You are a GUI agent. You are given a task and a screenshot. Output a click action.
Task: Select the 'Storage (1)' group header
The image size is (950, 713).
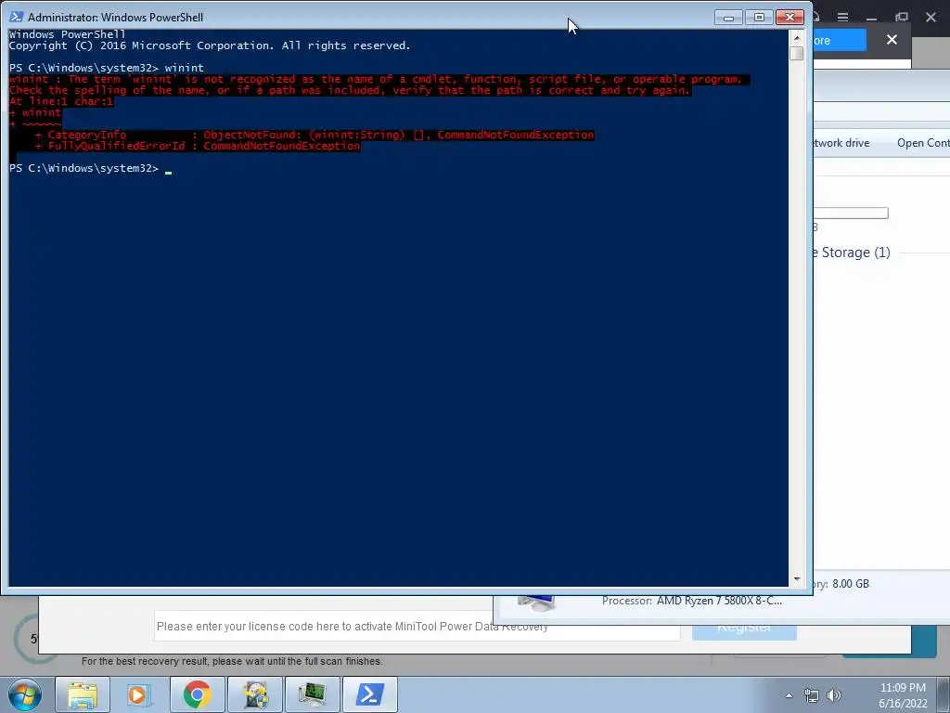[852, 253]
